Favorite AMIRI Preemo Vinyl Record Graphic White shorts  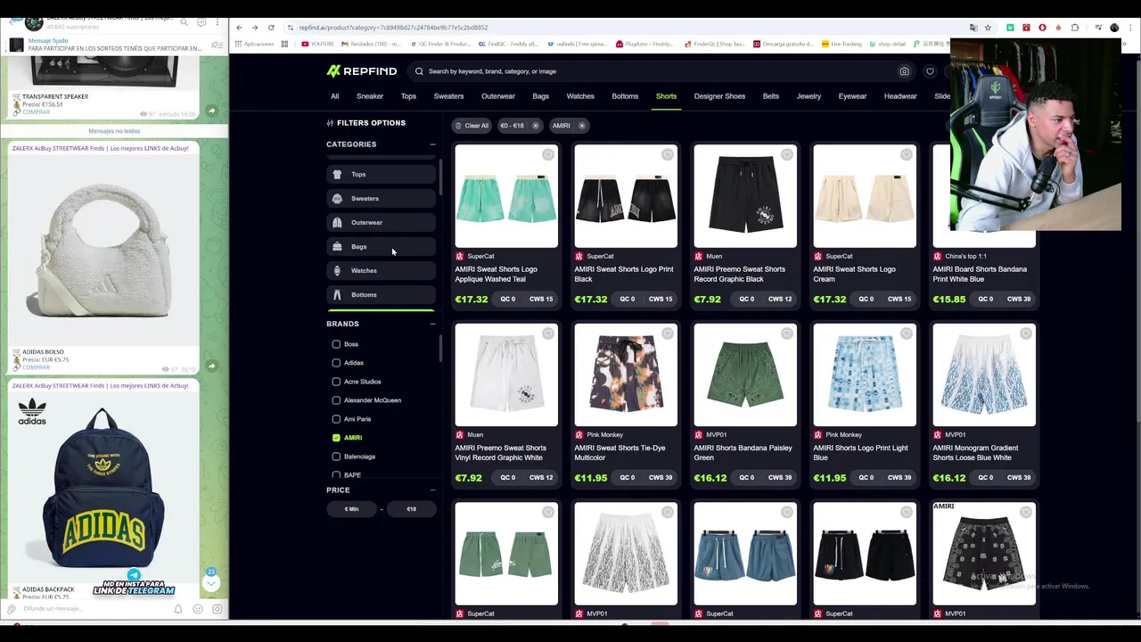[x=548, y=333]
